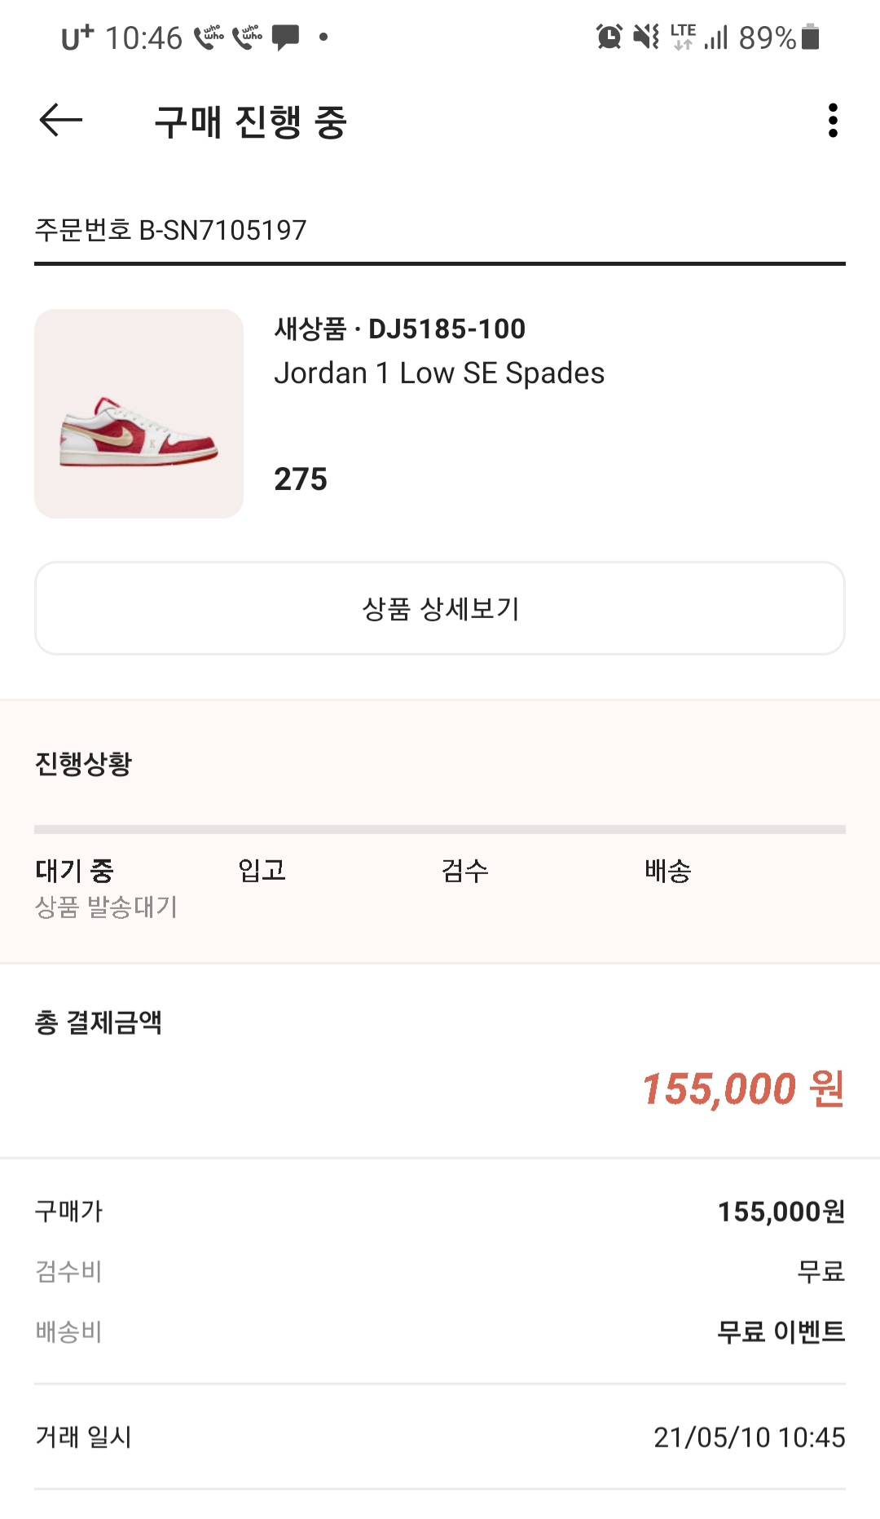This screenshot has height=1519, width=880.
Task: Tap the 155,000 원 total payment amount
Action: point(742,1089)
